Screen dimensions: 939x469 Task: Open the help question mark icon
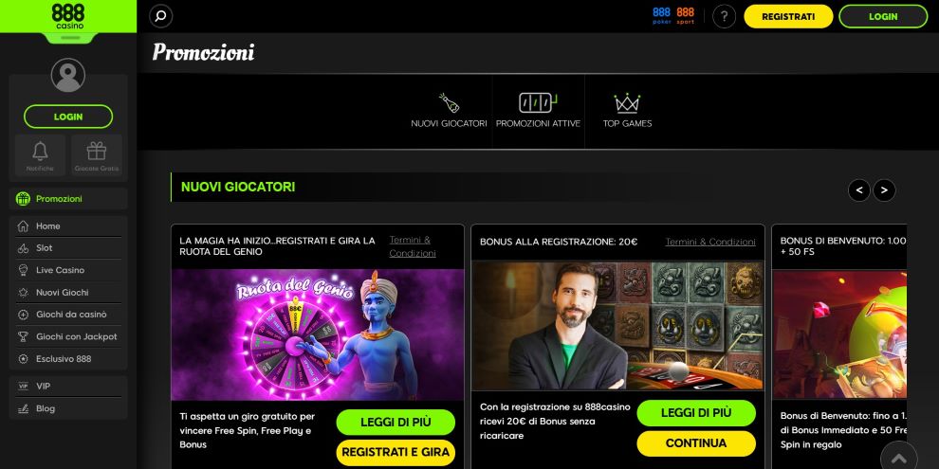click(724, 16)
